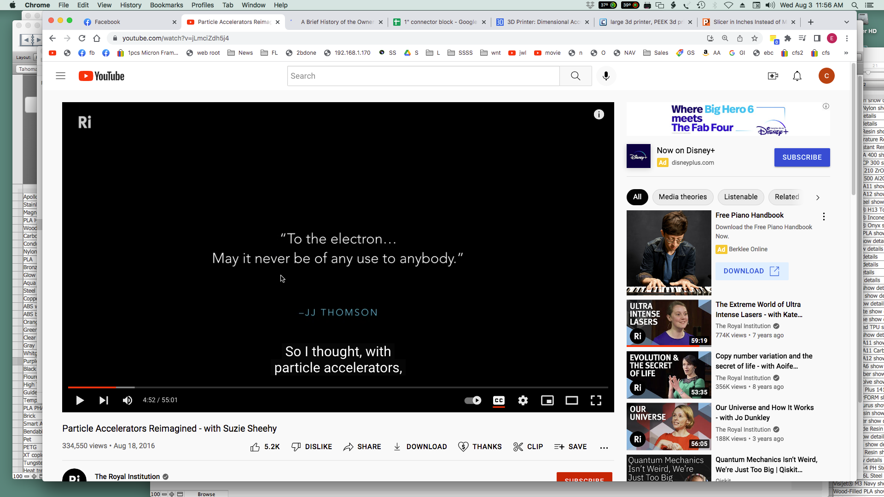This screenshot has width=884, height=497.
Task: Mute the video volume
Action: [x=128, y=400]
